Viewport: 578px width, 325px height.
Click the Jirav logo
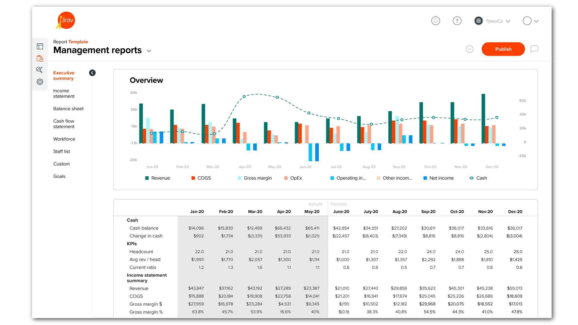click(66, 20)
